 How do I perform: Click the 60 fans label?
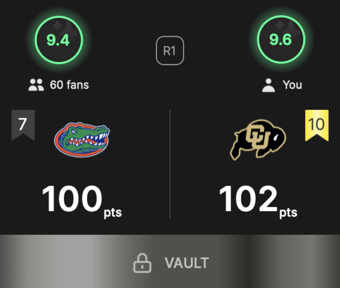click(69, 85)
